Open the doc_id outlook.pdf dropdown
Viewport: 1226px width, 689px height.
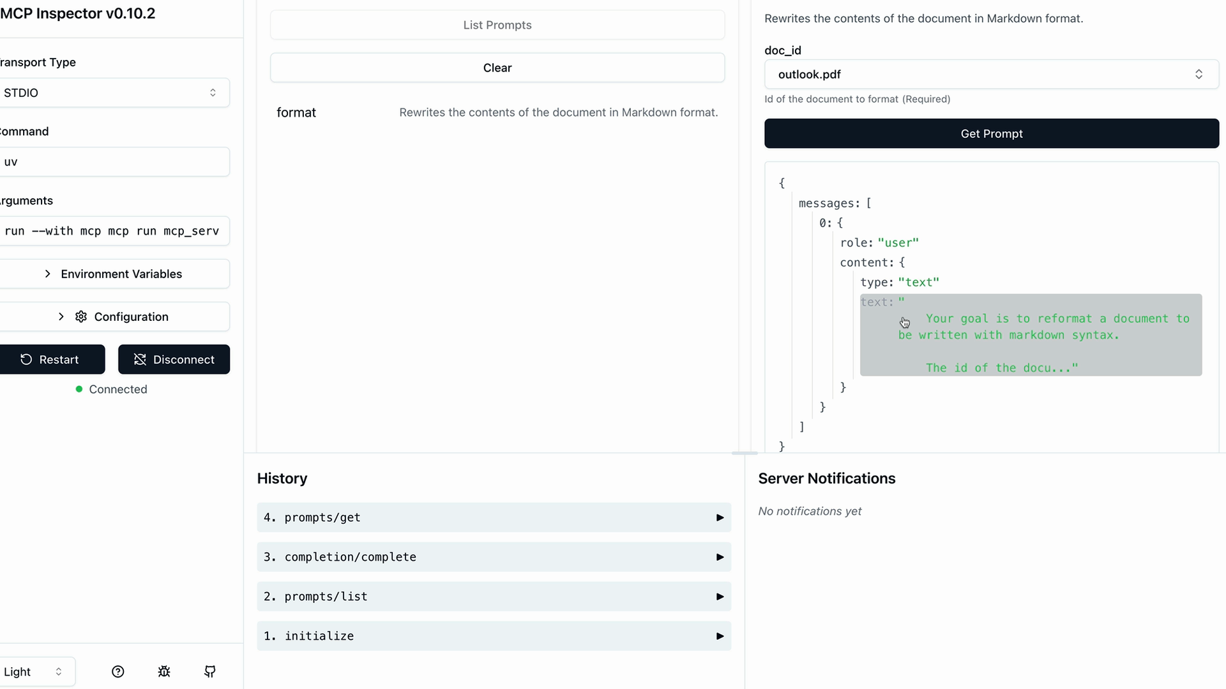(991, 75)
